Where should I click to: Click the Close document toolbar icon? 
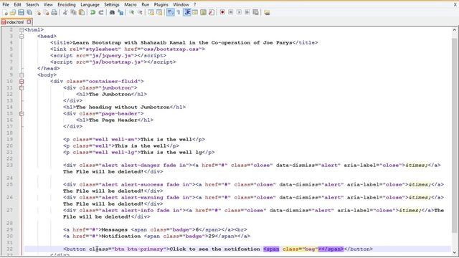click(38, 12)
